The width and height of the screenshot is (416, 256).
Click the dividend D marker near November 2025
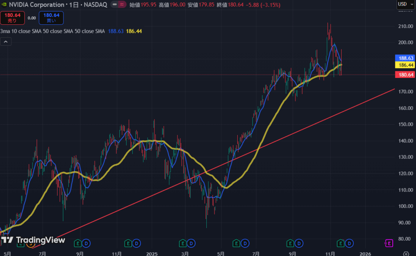pyautogui.click(x=350, y=243)
